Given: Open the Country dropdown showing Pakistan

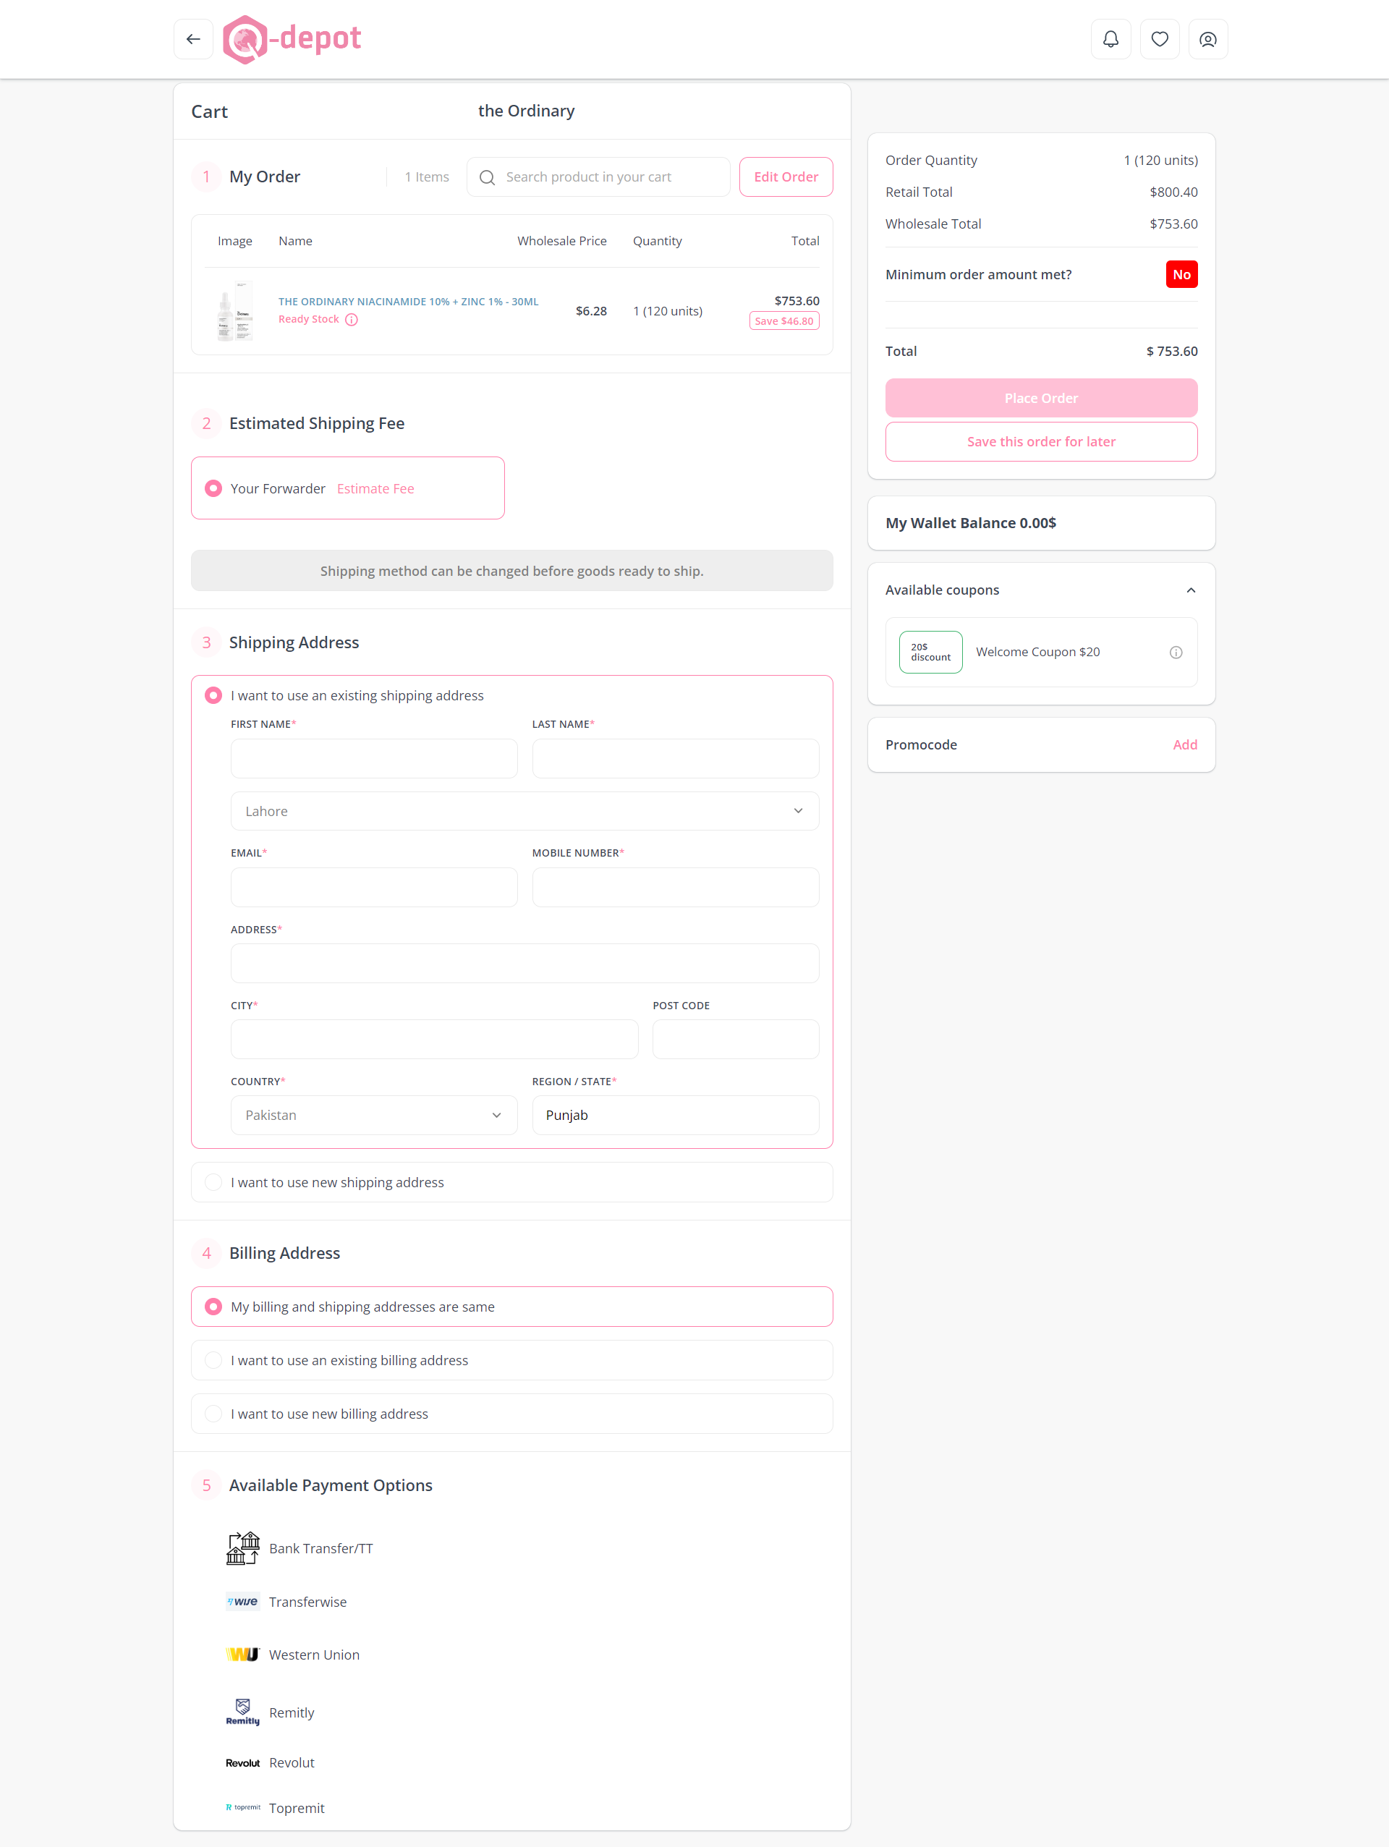Looking at the screenshot, I should [374, 1115].
